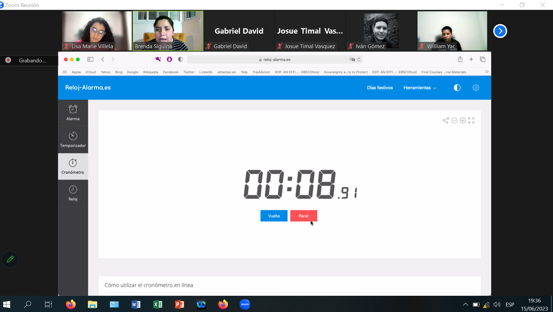553x312 pixels.
Task: Click the zoom in plus icon
Action: click(463, 121)
